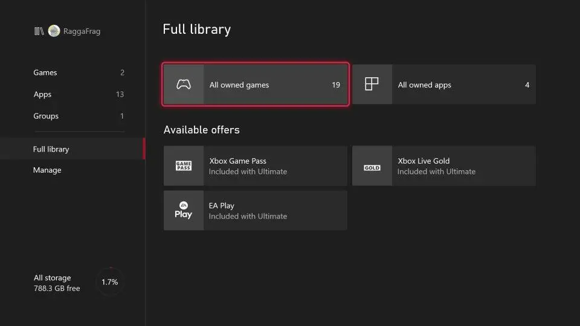Click the owned apps count 4
The height and width of the screenshot is (326, 580).
tap(527, 85)
